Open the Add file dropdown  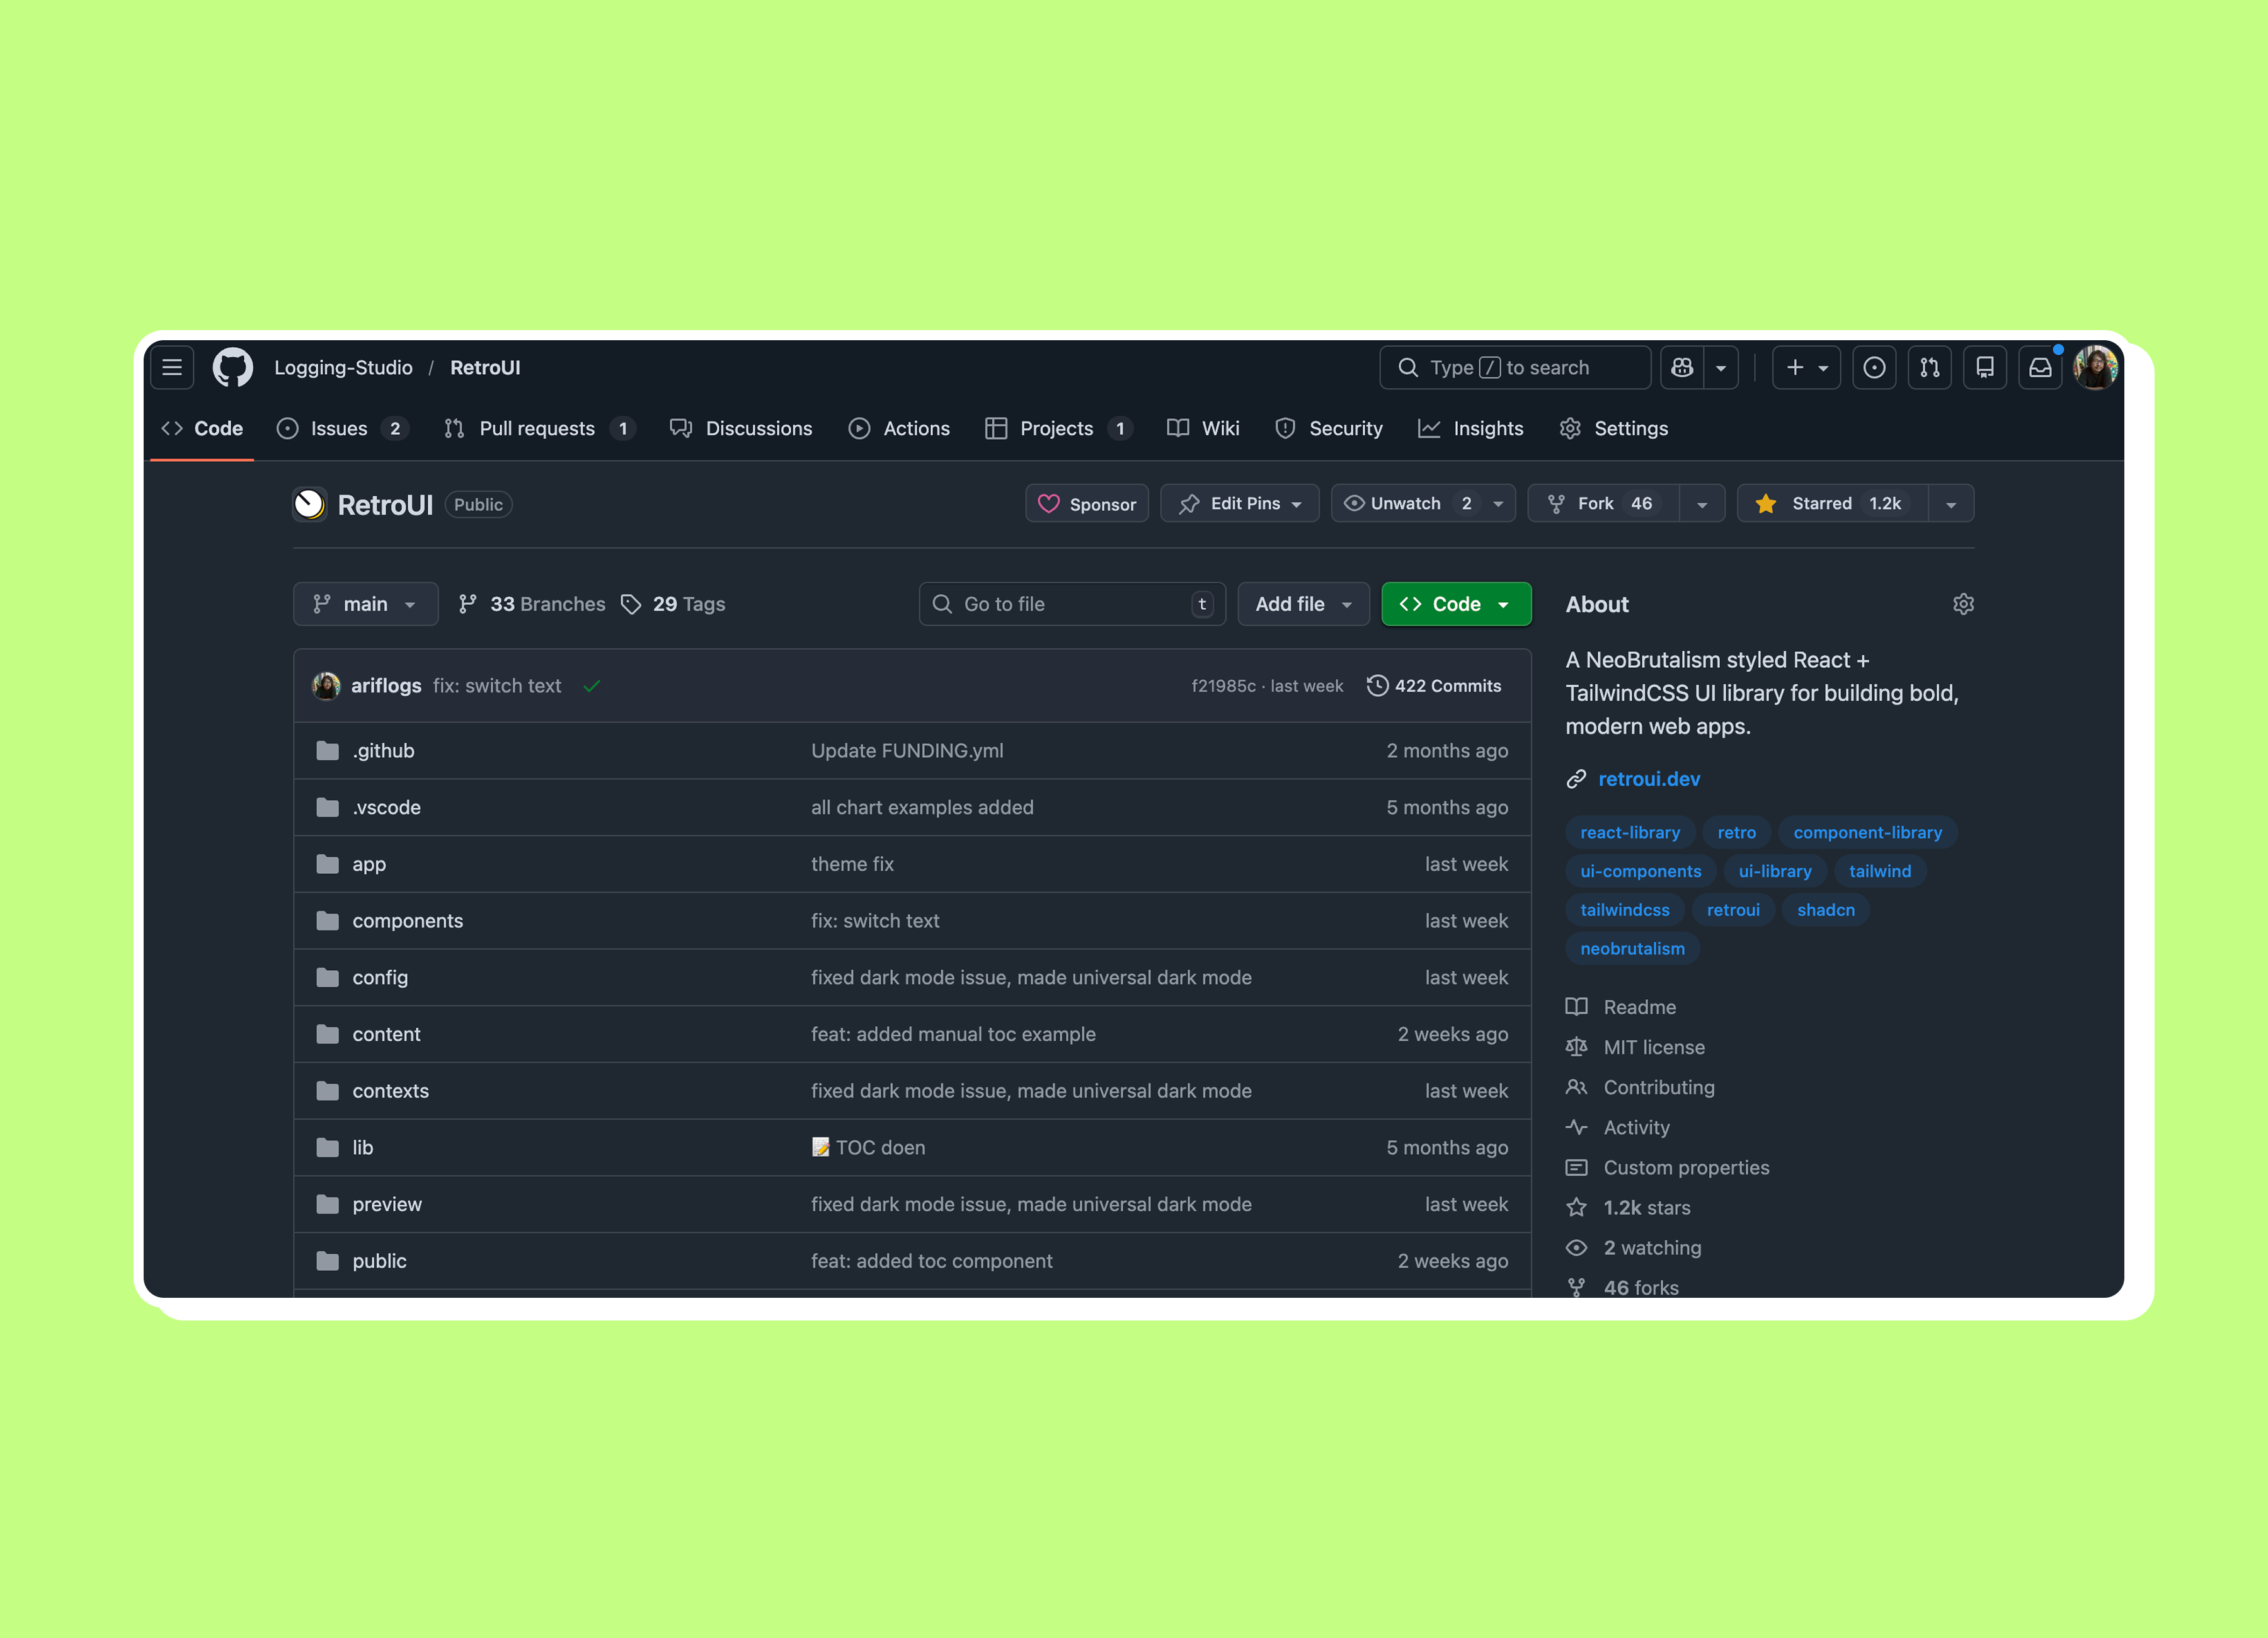pos(1303,604)
